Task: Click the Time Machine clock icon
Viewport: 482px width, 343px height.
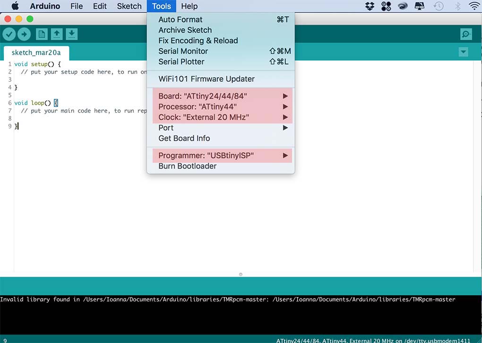Action: [x=439, y=6]
